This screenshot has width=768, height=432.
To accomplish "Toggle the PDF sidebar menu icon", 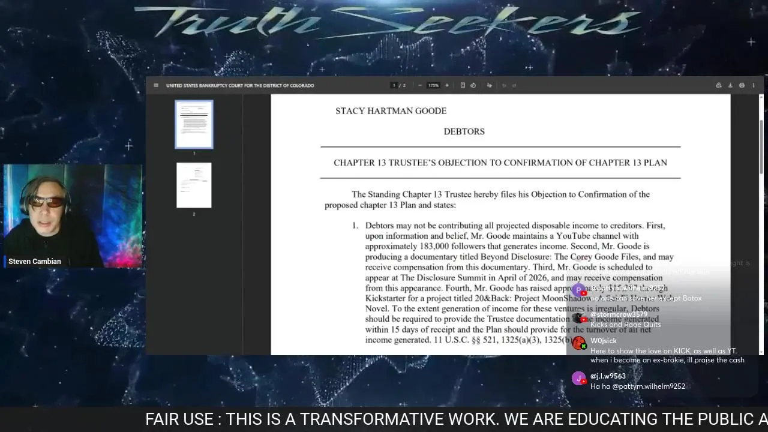I will [x=156, y=85].
